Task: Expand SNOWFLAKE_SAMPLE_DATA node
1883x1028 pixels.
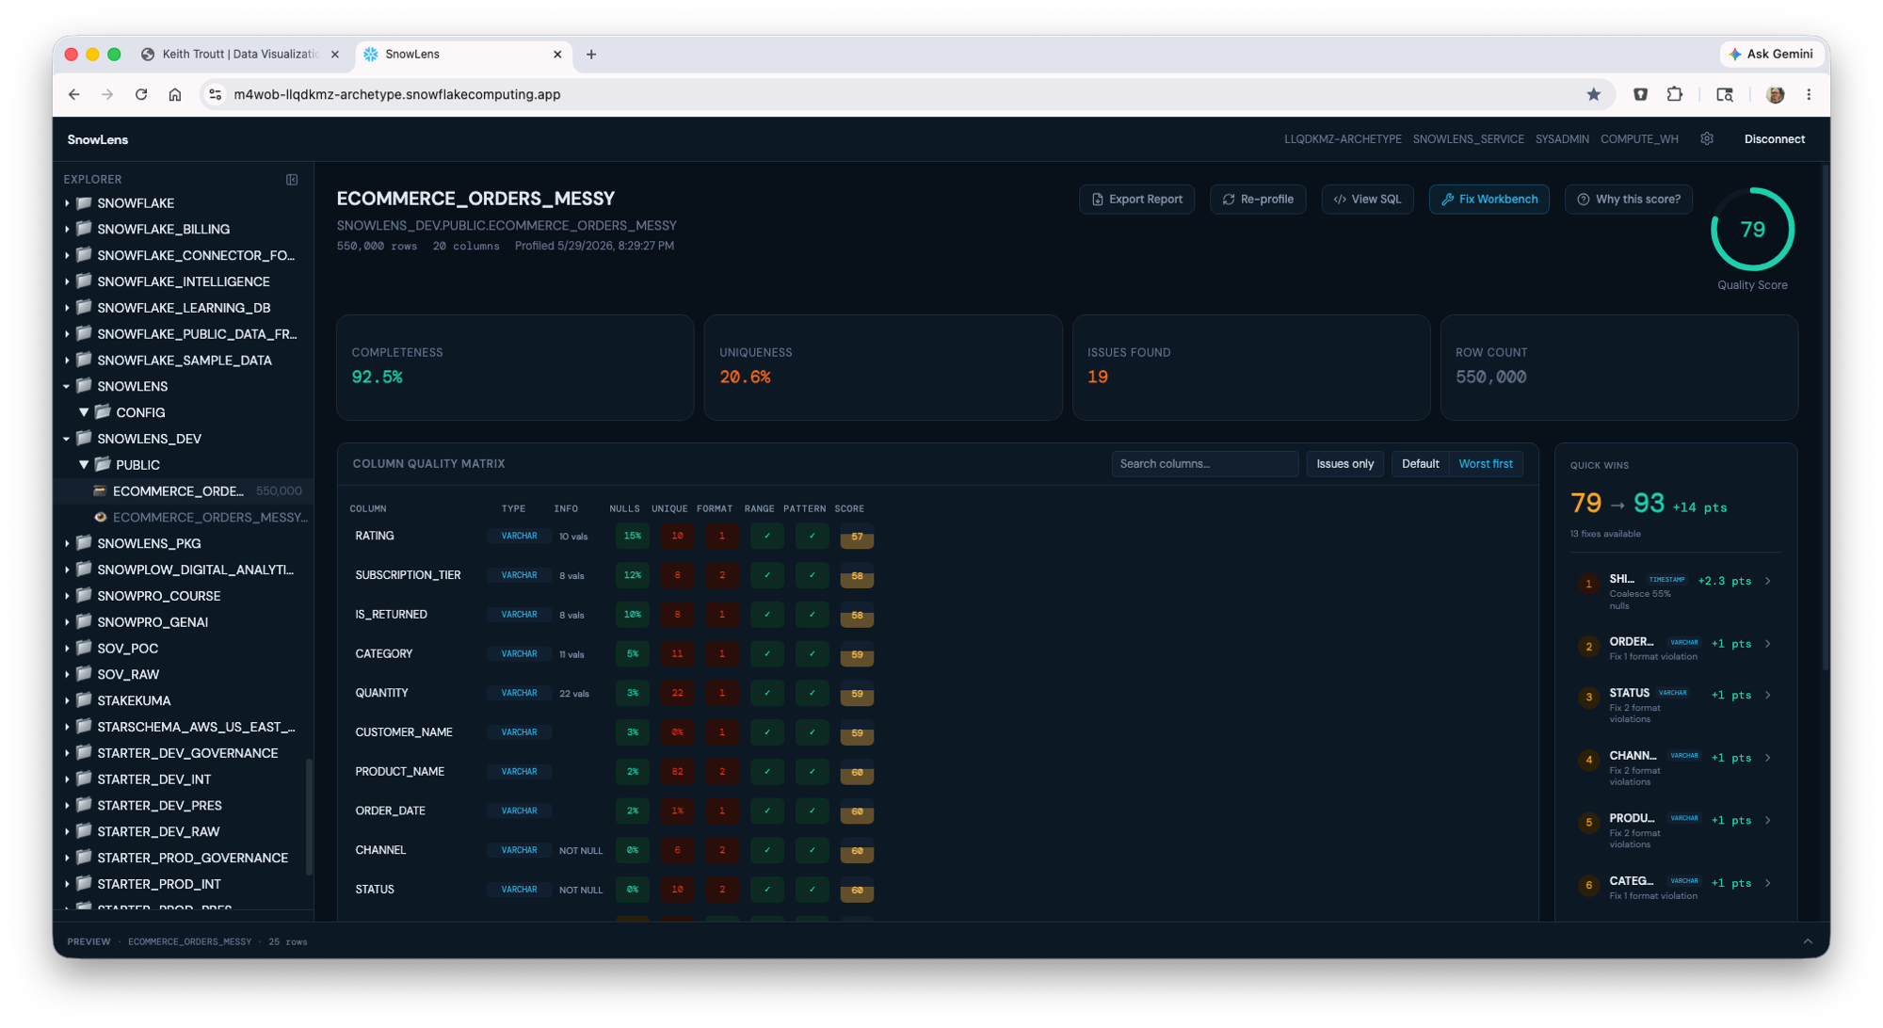Action: coord(67,361)
